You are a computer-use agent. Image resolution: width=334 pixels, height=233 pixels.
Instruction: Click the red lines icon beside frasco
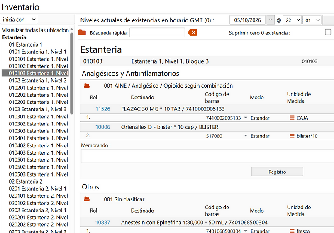[292, 231]
